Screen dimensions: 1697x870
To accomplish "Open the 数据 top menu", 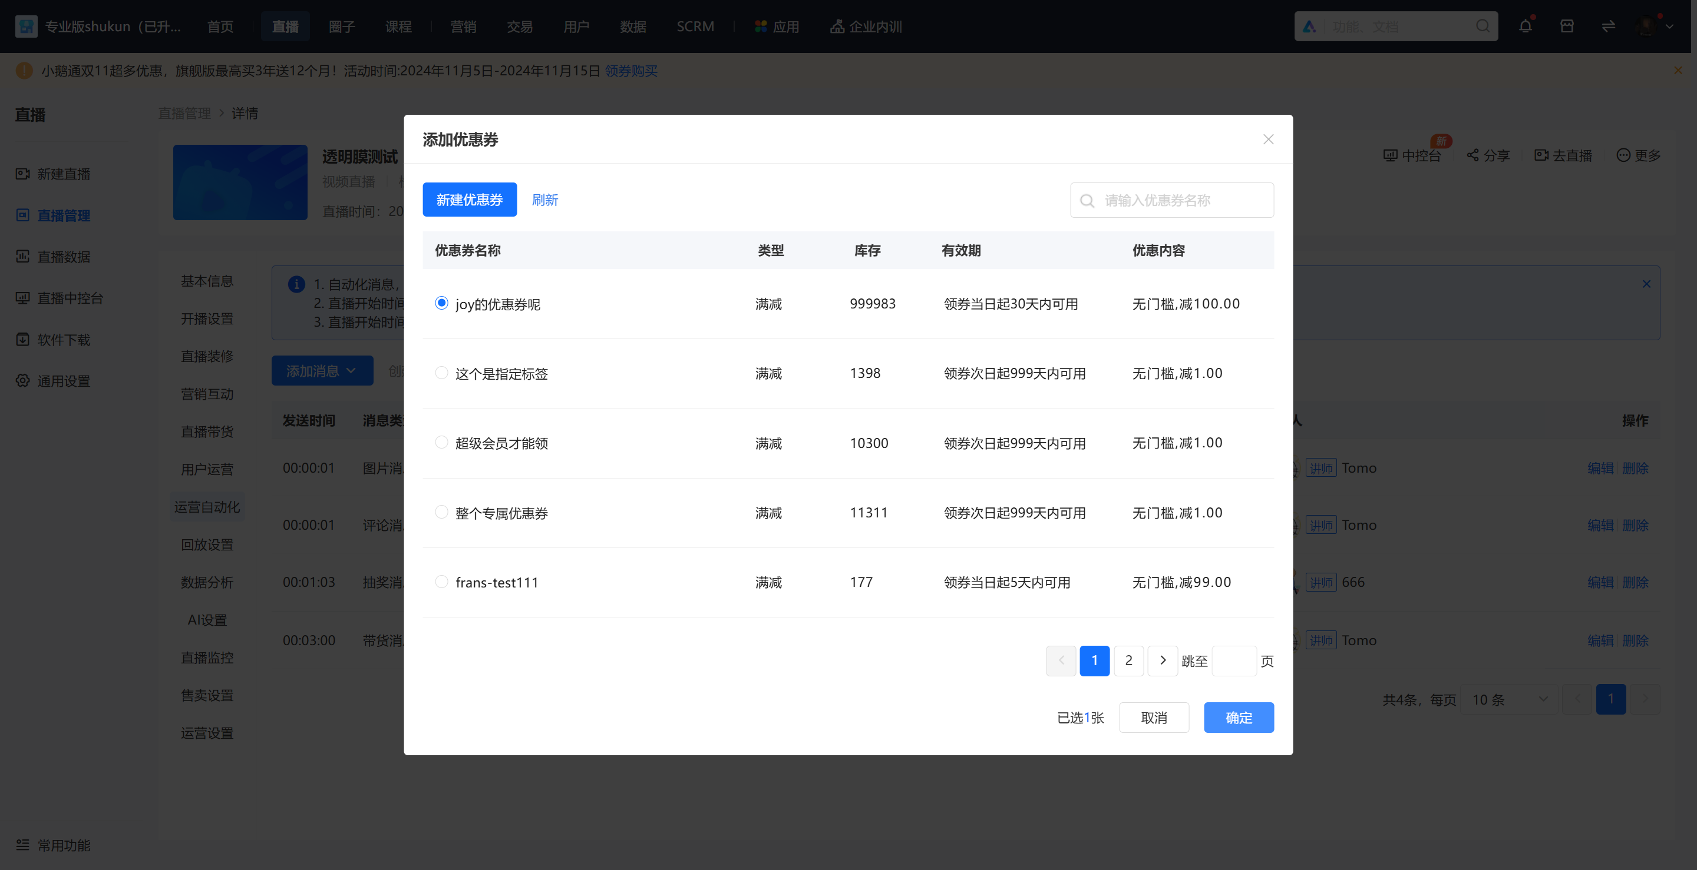I will (633, 26).
